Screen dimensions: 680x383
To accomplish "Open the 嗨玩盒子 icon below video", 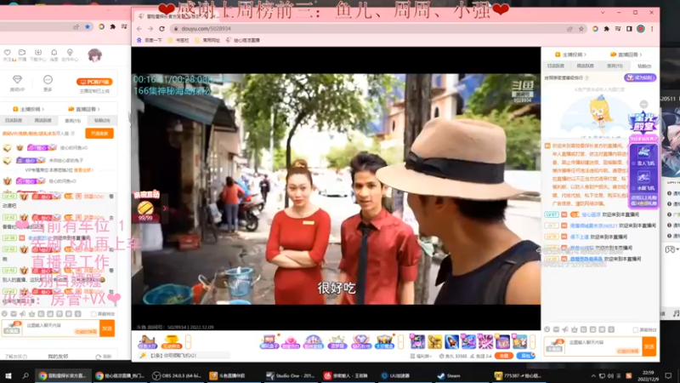I will 269,342.
